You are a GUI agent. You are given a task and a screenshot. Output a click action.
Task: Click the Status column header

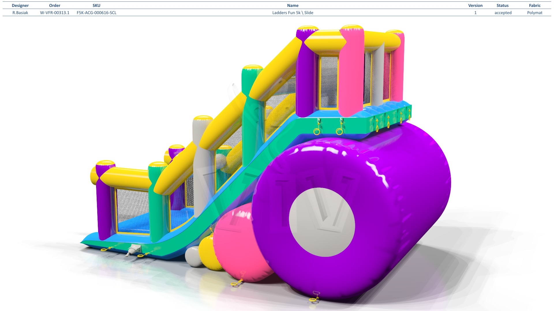pos(503,5)
